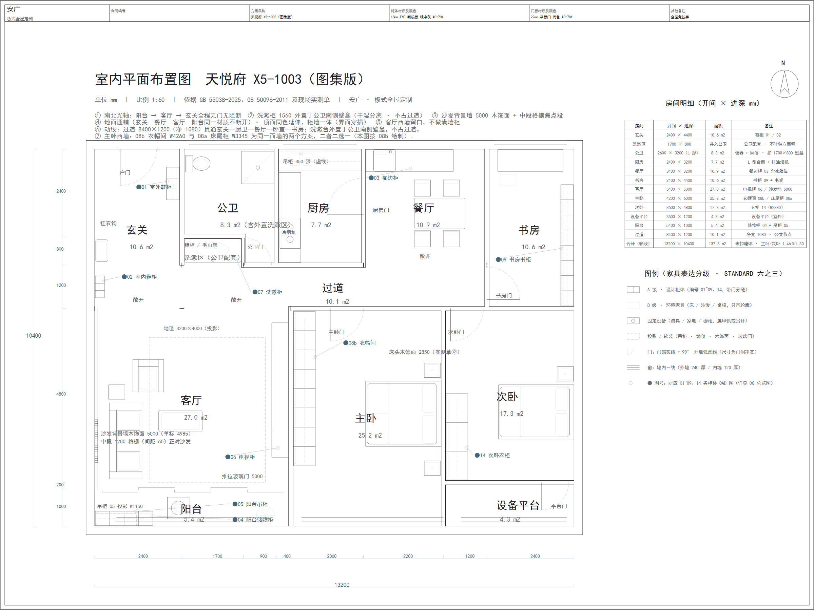Click the armchair symbol above the sofa in 客厅

point(148,376)
